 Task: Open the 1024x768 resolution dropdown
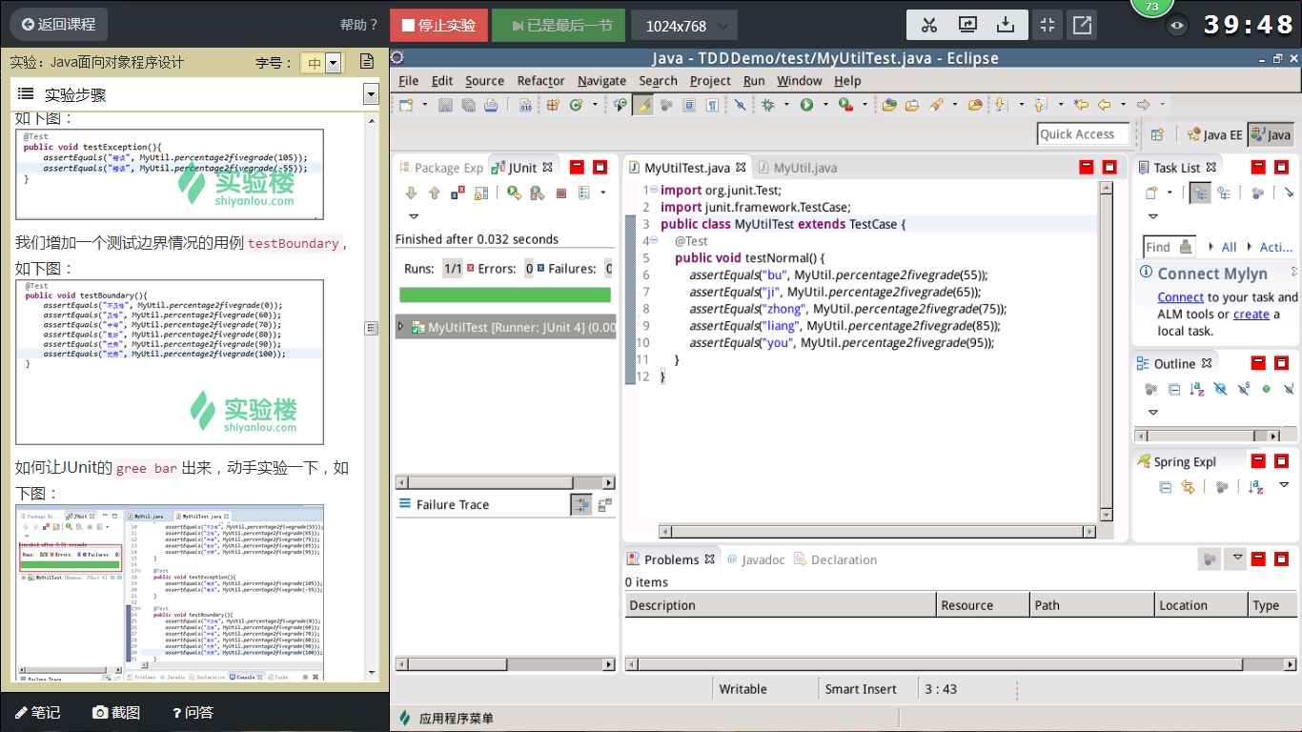(684, 26)
